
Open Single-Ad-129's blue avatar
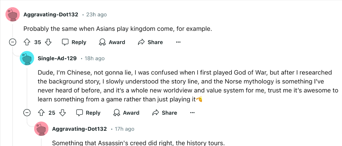coord(27,58)
